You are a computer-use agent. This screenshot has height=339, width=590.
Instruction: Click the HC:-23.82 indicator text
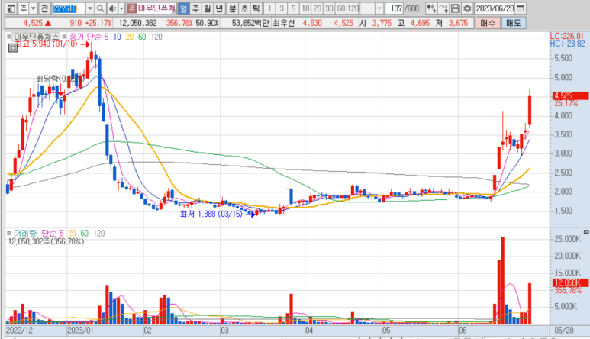tap(567, 44)
